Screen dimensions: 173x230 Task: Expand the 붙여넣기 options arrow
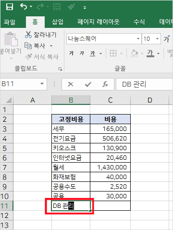(x=11, y=58)
